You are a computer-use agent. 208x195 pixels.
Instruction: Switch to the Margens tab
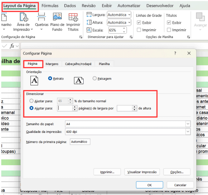[52, 64]
